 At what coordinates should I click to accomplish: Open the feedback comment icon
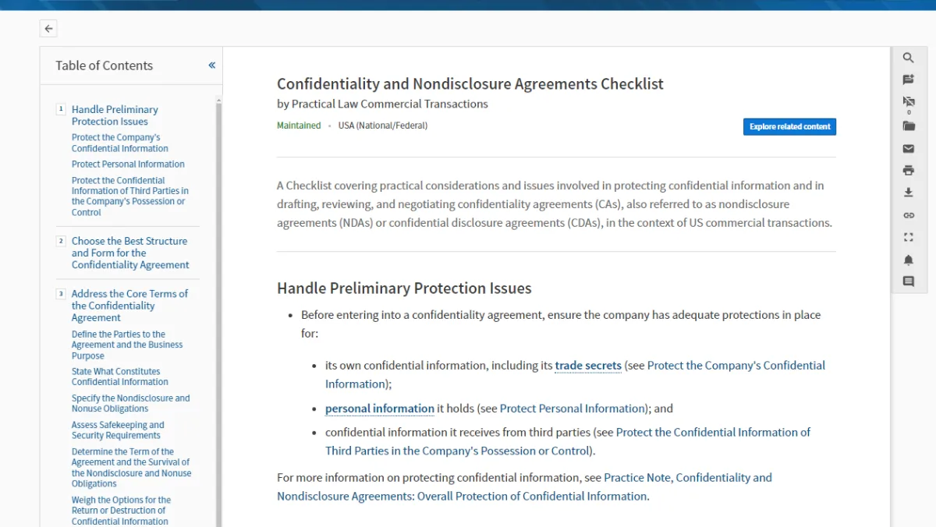(x=908, y=281)
